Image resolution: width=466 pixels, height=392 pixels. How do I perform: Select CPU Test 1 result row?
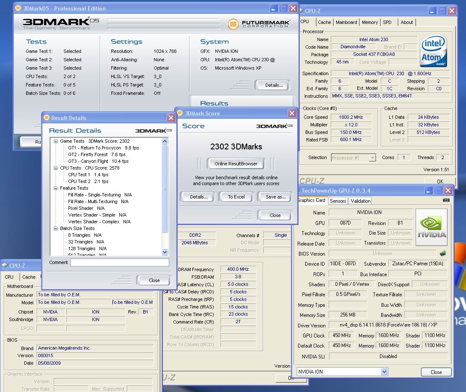(88, 175)
